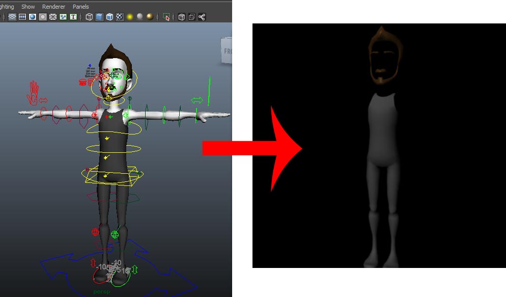The image size is (506, 297).
Task: Enable High Quality gold sphere icon
Action: (x=150, y=16)
